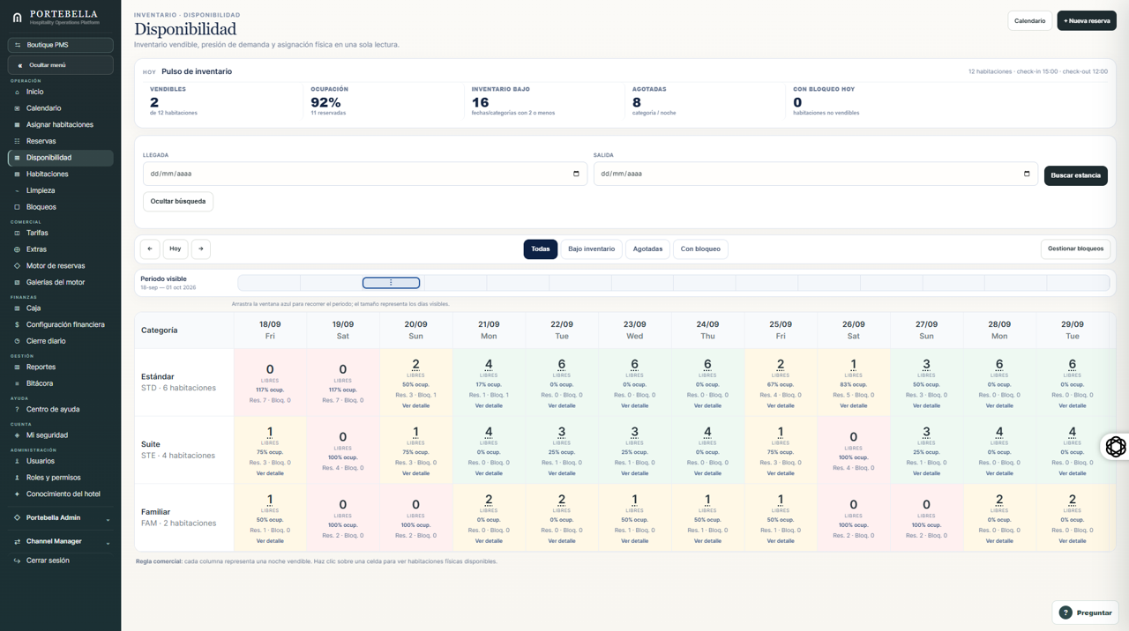Viewport: 1129px width, 631px height.
Task: Click the Buscar estancia button
Action: pyautogui.click(x=1075, y=175)
